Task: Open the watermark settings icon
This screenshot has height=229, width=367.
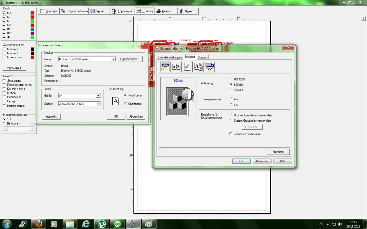Action: [x=187, y=67]
